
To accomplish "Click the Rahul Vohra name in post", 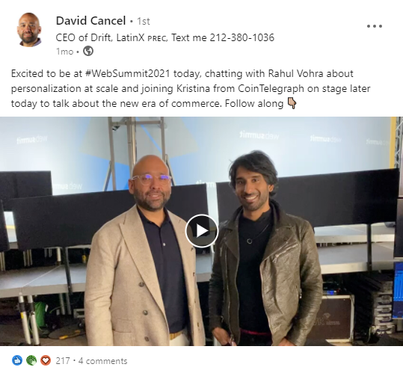I will click(x=295, y=74).
